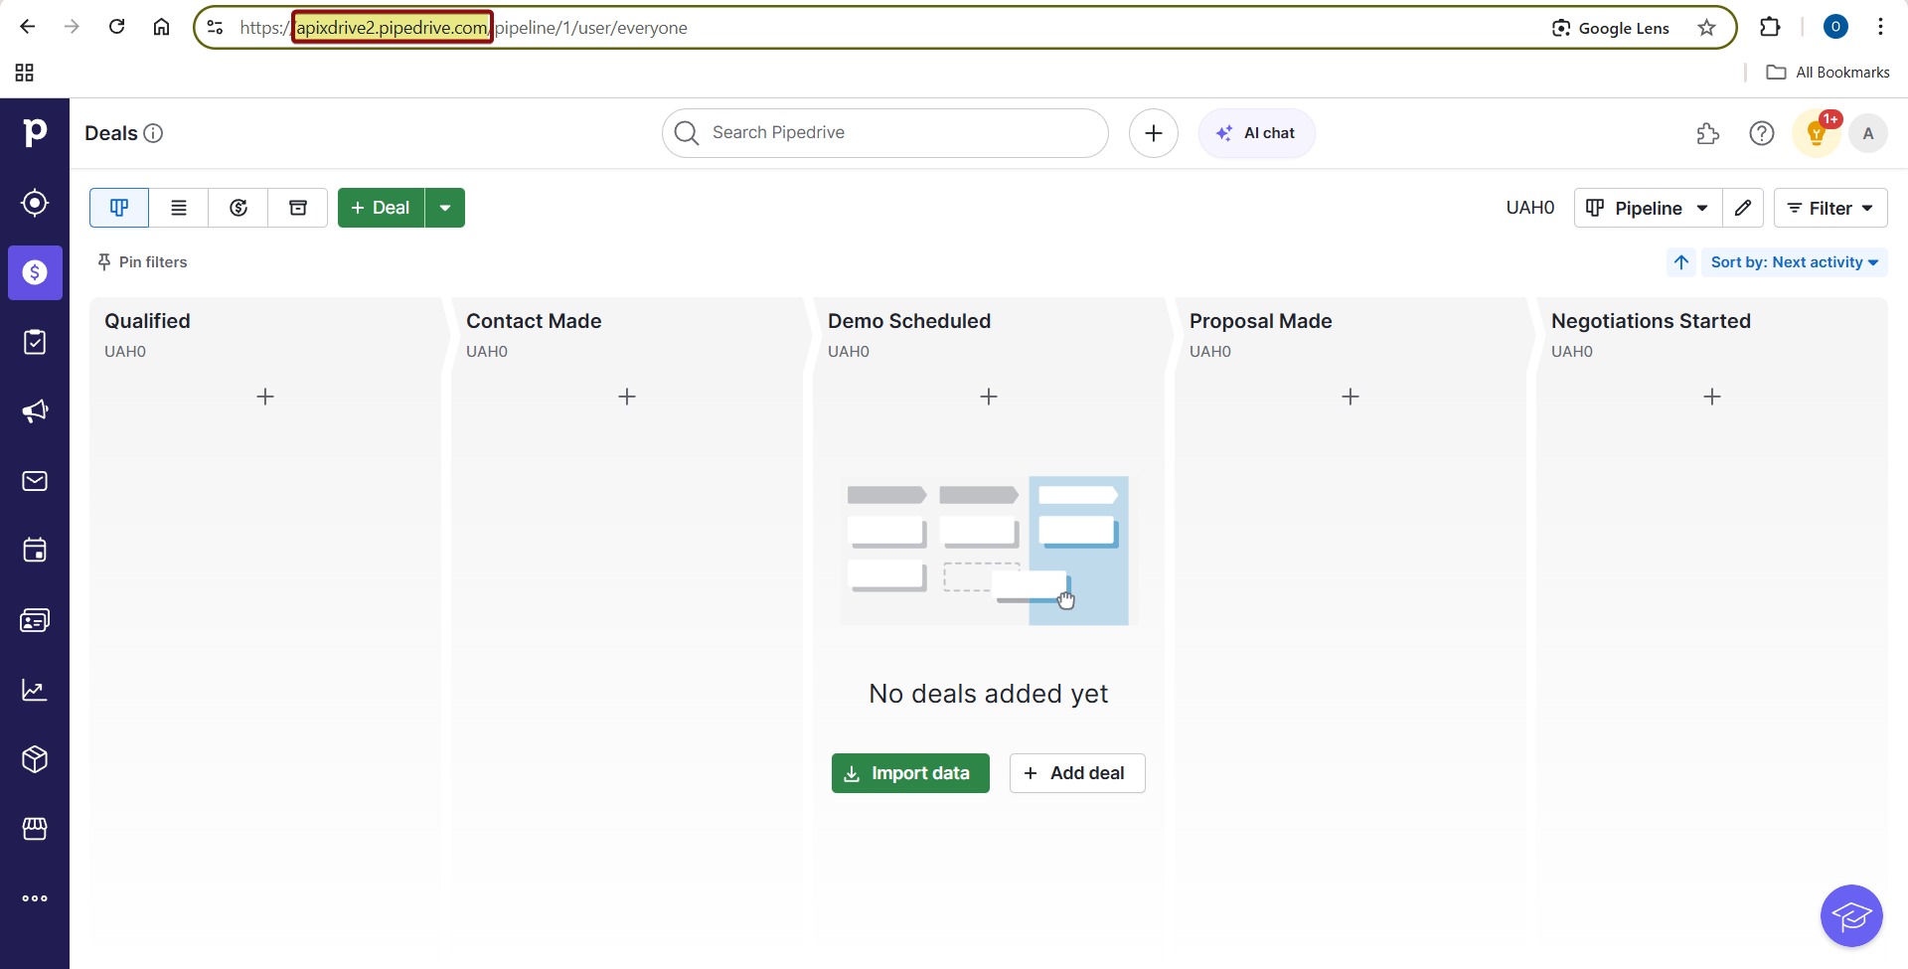Open Mail envelope icon in sidebar

click(35, 481)
